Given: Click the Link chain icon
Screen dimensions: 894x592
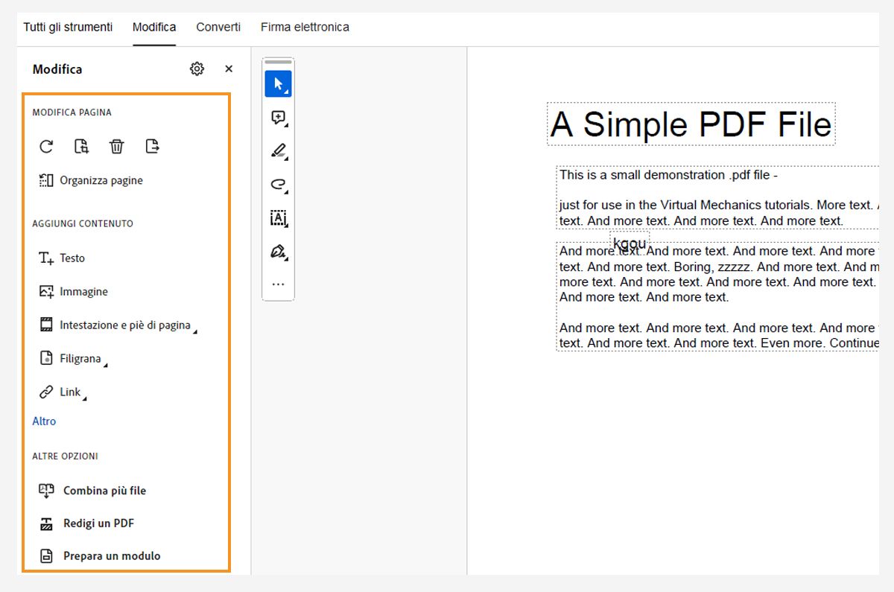Looking at the screenshot, I should 46,392.
